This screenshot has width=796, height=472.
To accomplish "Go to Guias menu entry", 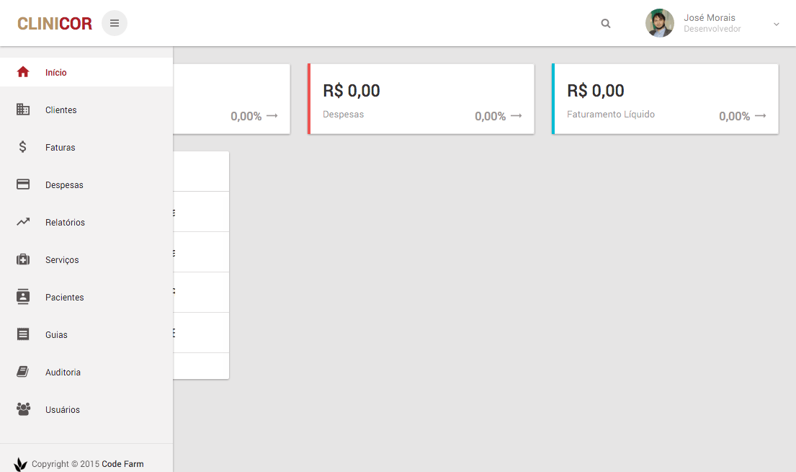I will 86,334.
